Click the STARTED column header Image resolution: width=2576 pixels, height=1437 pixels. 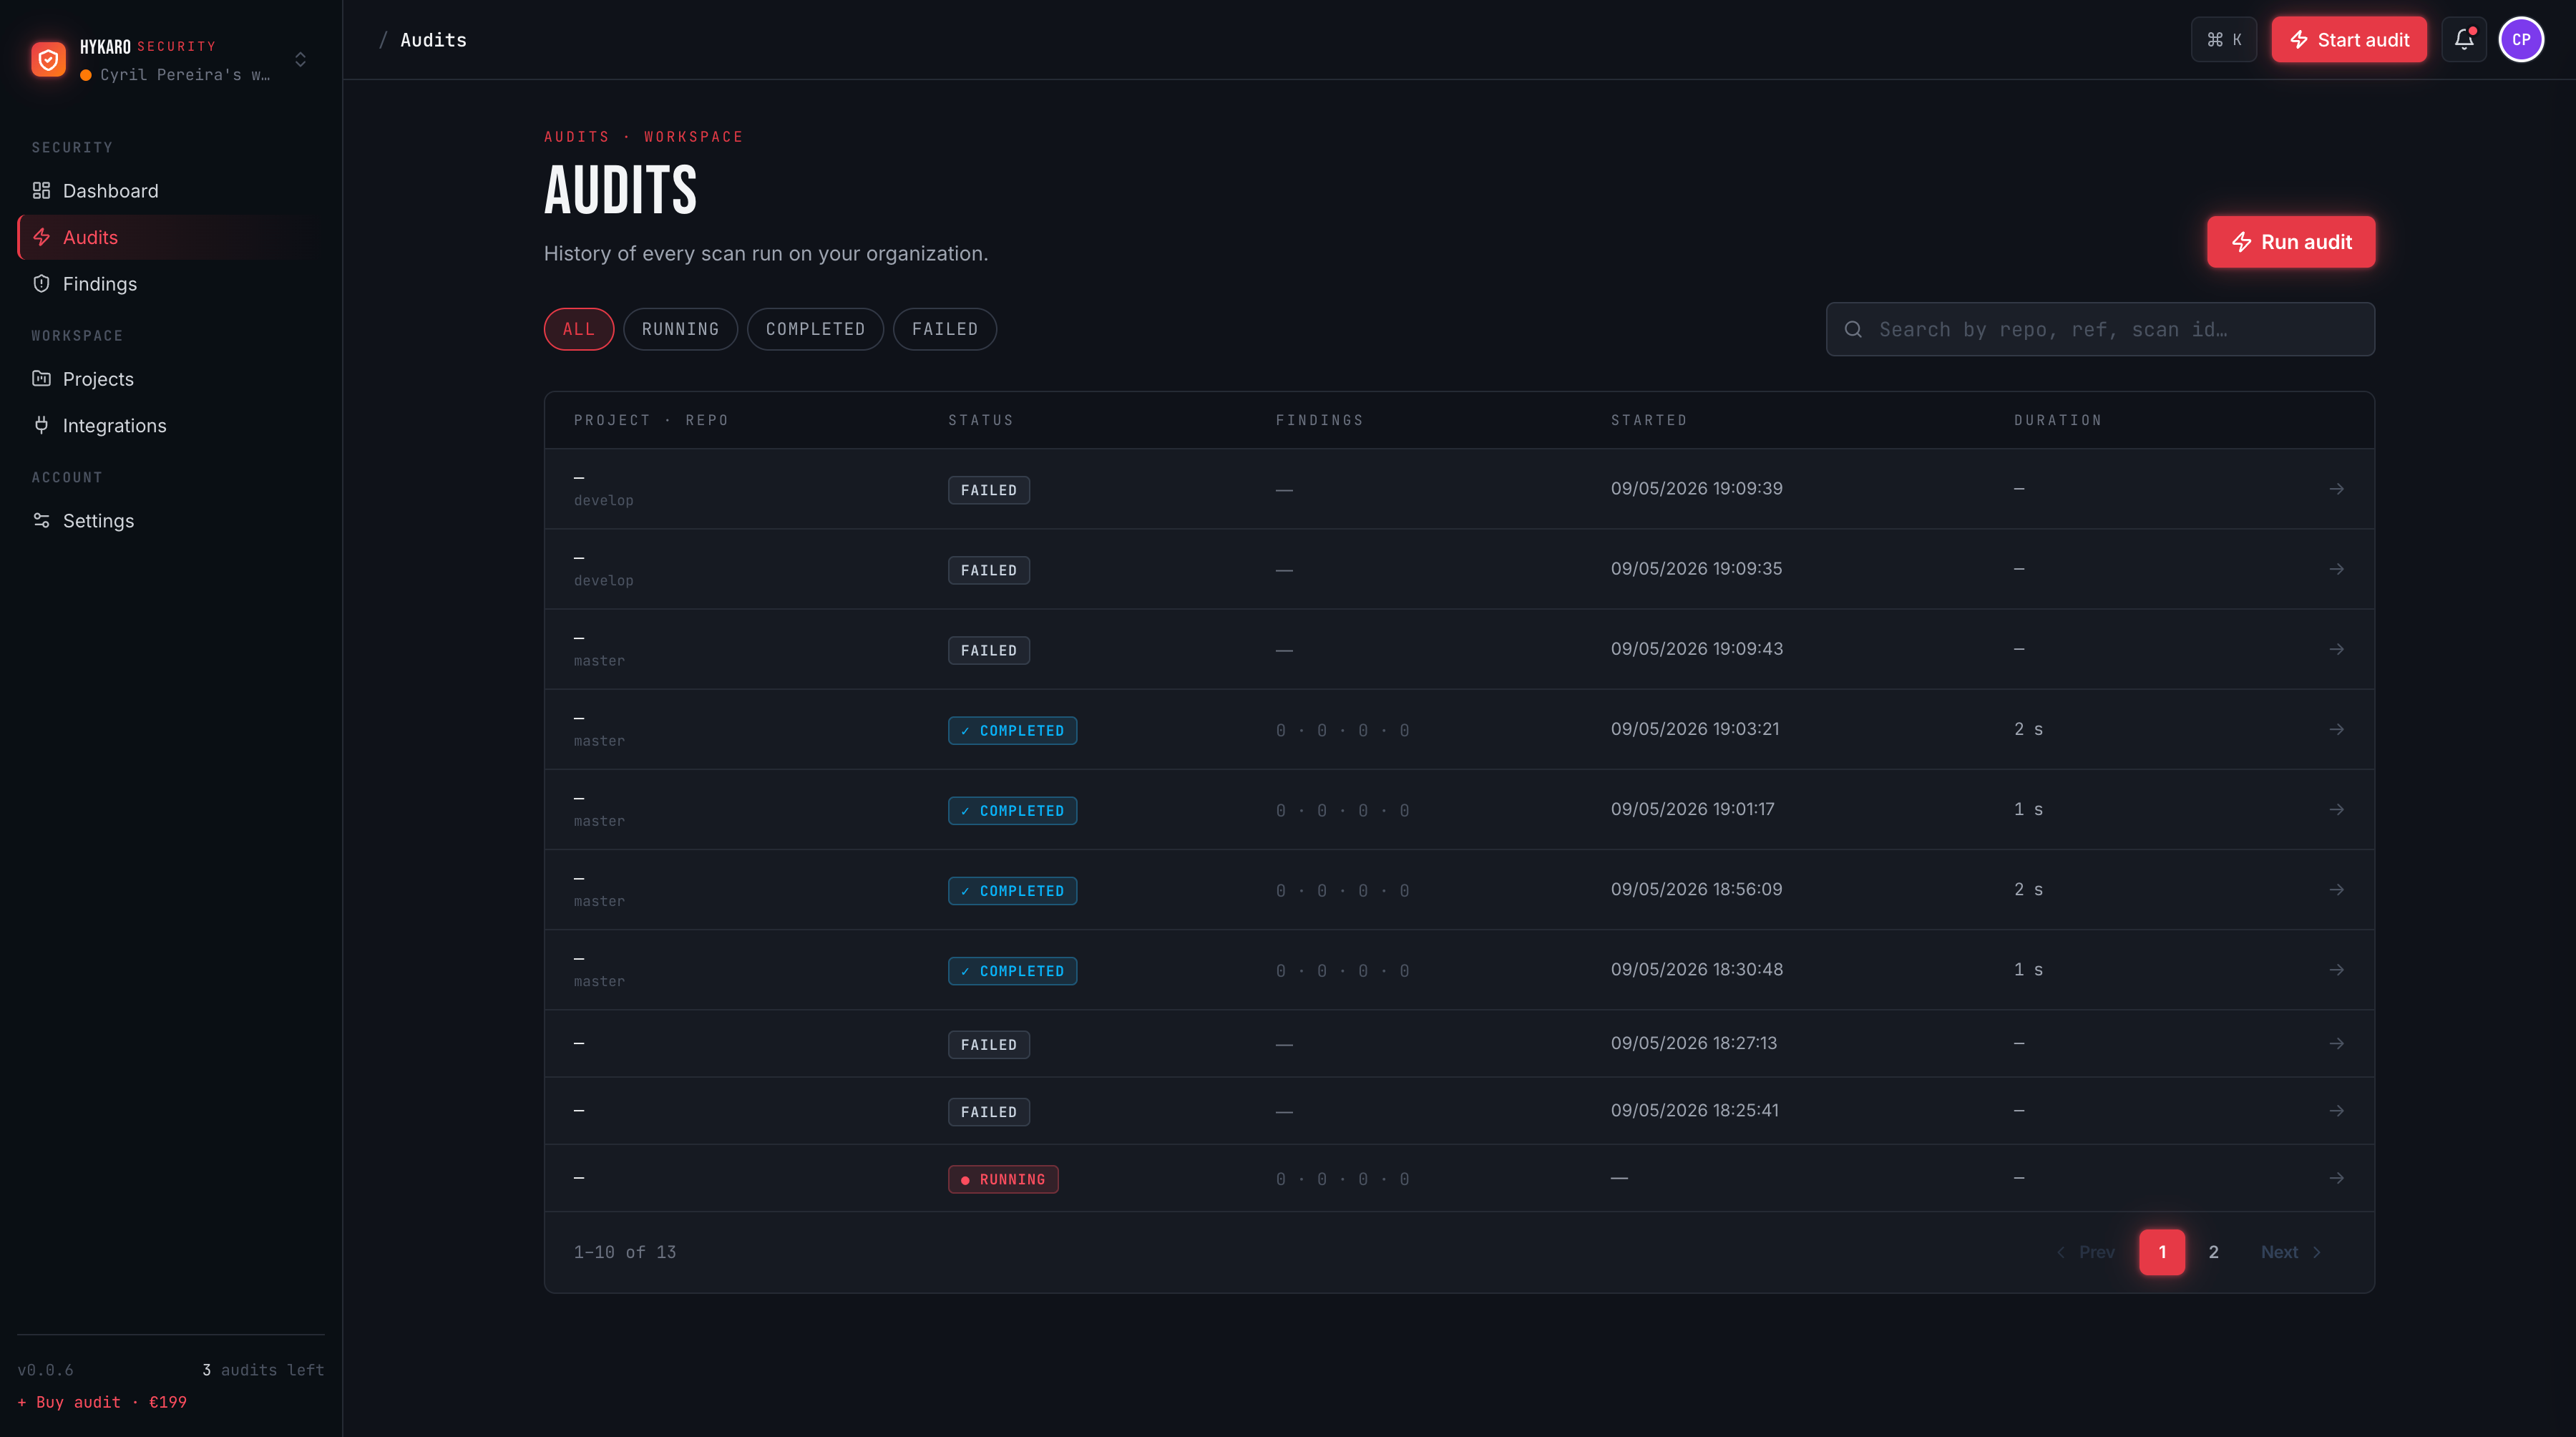(1648, 420)
